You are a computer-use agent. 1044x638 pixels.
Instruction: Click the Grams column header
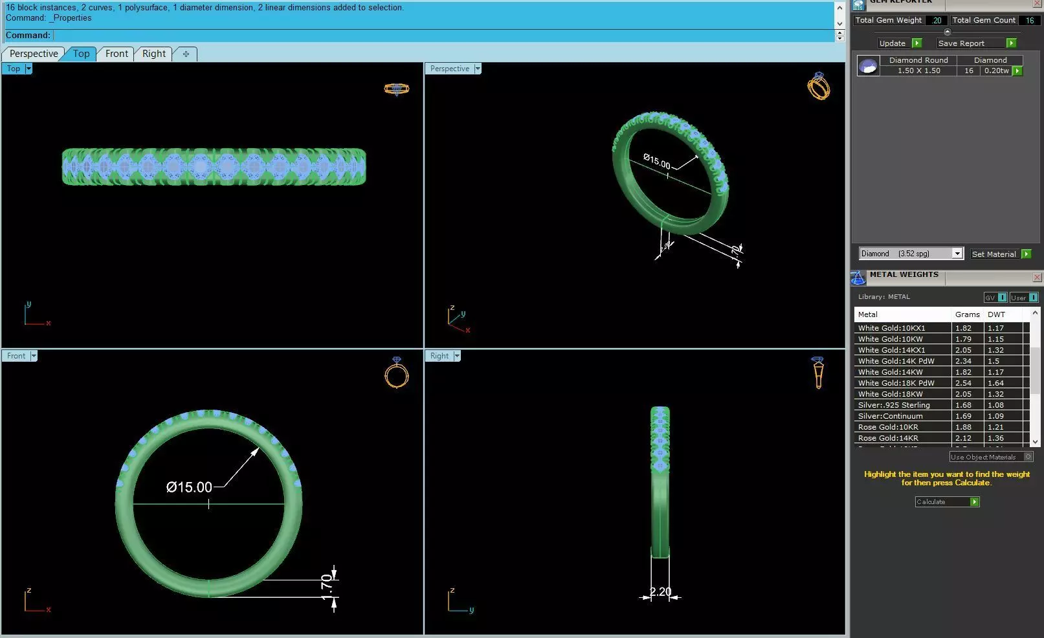pyautogui.click(x=968, y=314)
